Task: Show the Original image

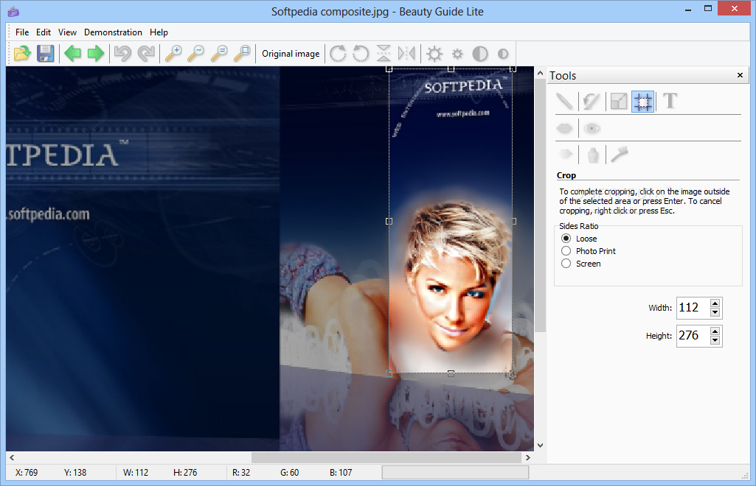Action: coord(291,54)
